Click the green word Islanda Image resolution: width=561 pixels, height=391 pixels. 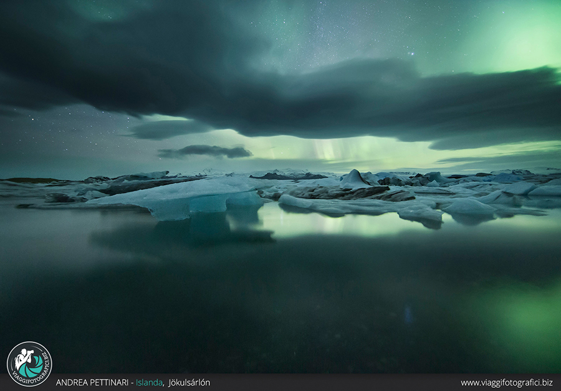point(149,382)
